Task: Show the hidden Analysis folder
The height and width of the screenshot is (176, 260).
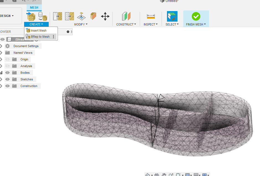Action: click(7, 66)
